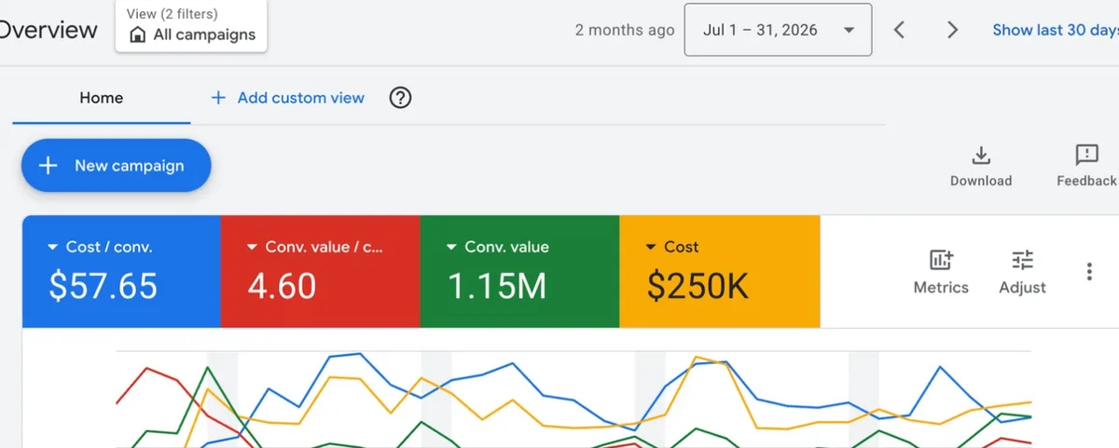Image resolution: width=1119 pixels, height=448 pixels.
Task: Start a New campaign
Action: pos(117,166)
